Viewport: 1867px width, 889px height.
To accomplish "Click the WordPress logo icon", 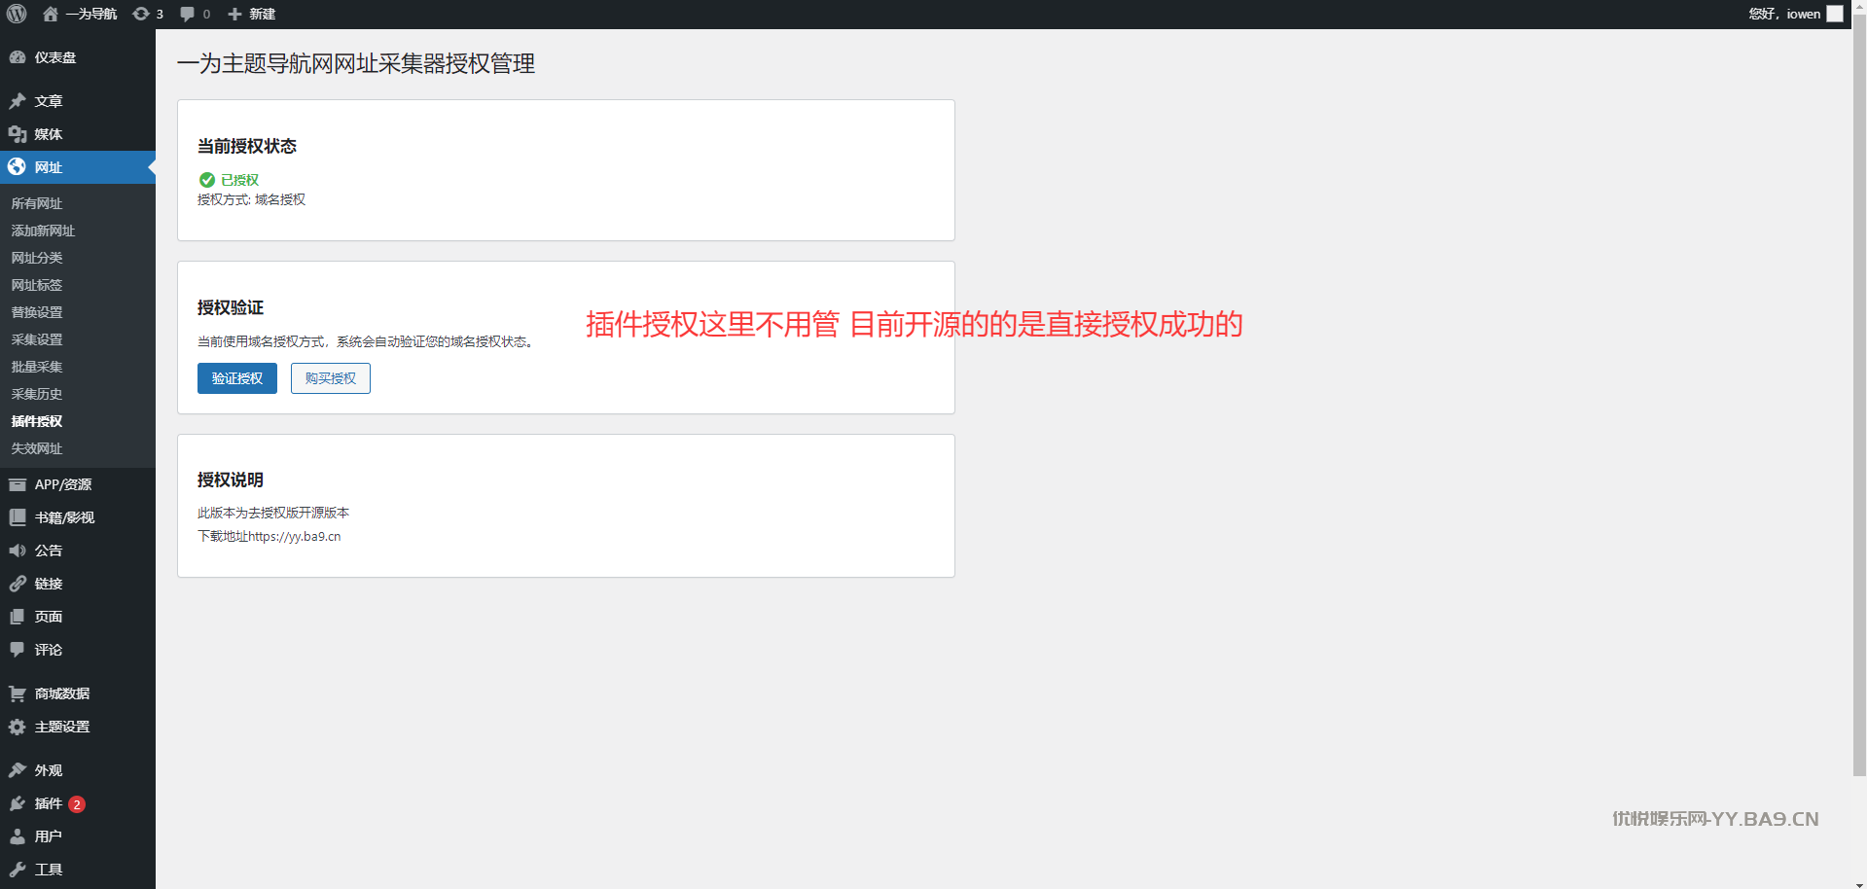I will 17,14.
